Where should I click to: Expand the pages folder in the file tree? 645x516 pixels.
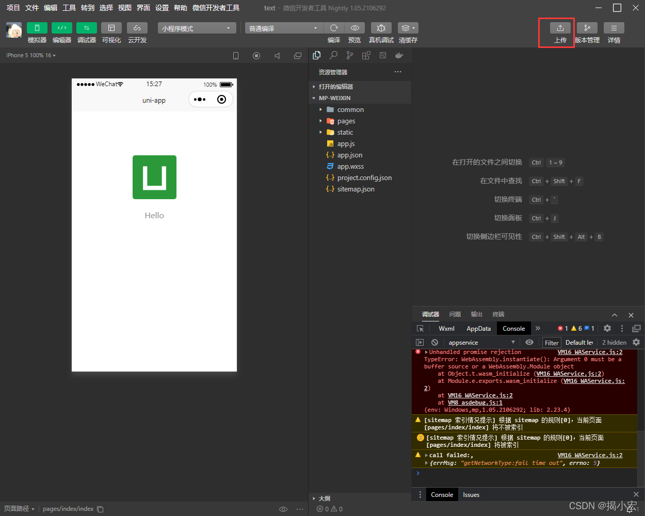(x=346, y=121)
